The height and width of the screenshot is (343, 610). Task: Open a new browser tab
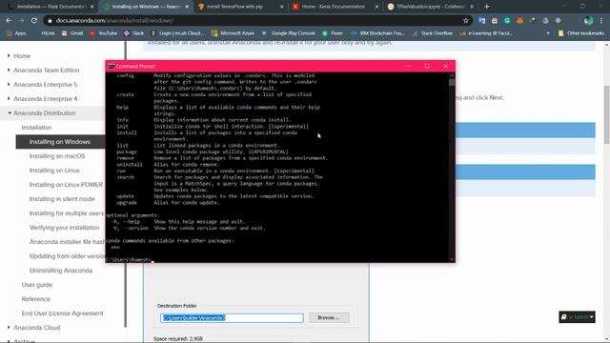487,7
